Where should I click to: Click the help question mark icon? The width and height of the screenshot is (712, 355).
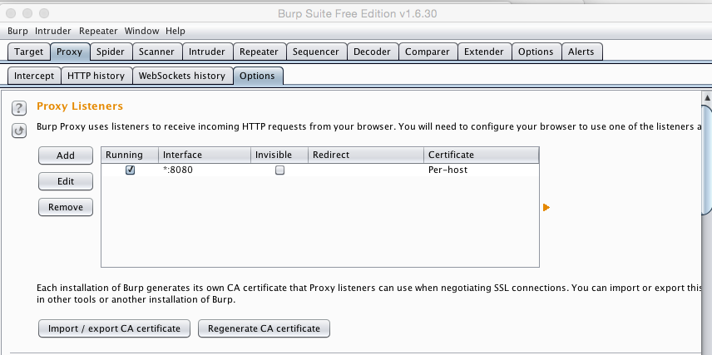(x=18, y=108)
